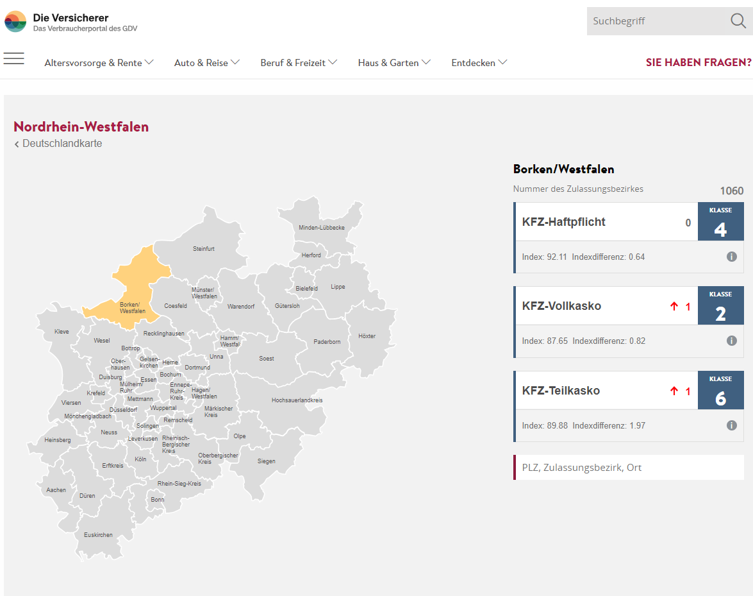Screen dimensions: 753x596
Task: Click the SIE HABEN FRAGEN? link
Action: tap(698, 63)
